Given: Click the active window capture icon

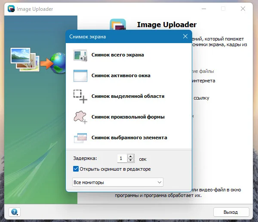Looking at the screenshot, I should (80, 76).
